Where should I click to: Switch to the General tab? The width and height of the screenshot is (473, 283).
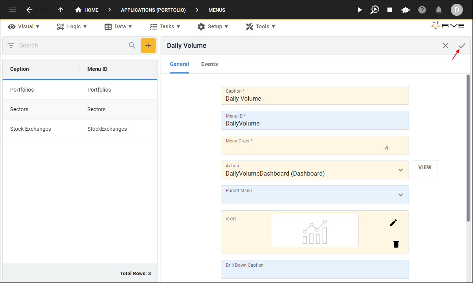179,64
